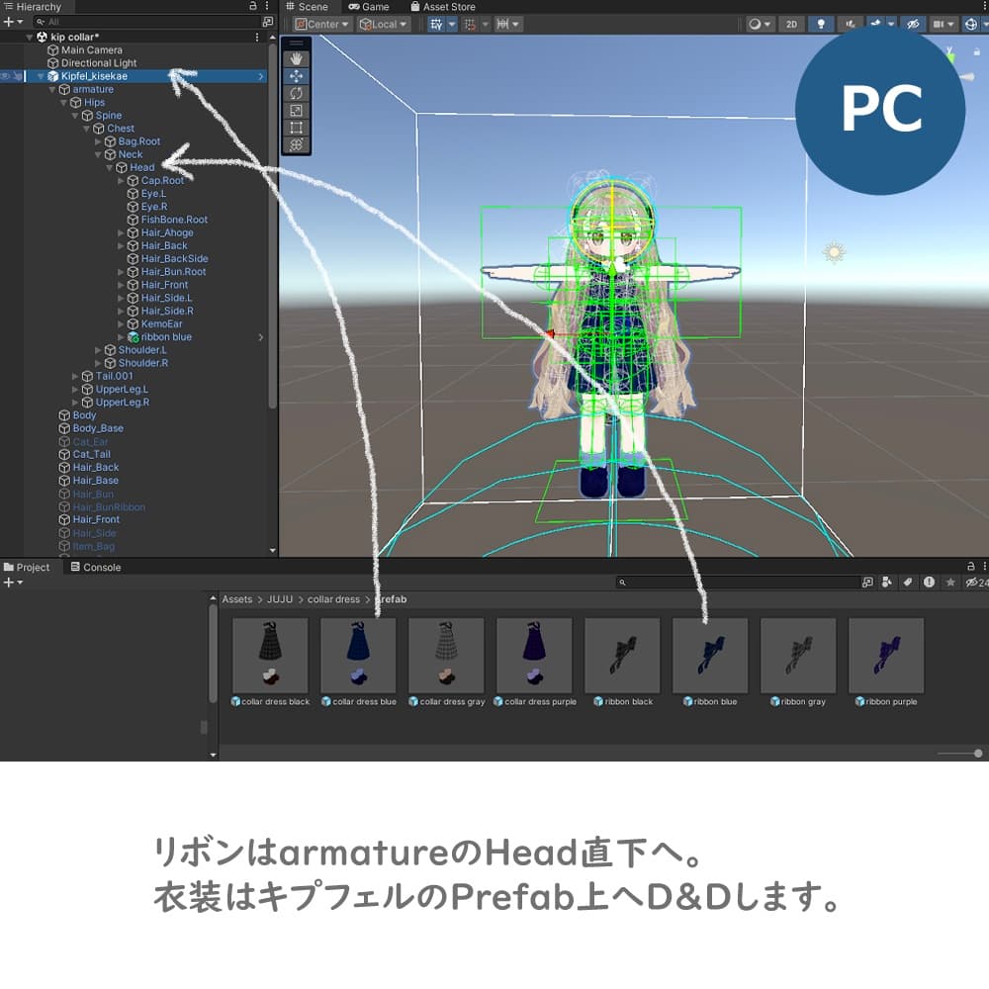Collapse the Head bone in the hierarchy
Viewport: 989px width, 989px height.
point(108,167)
